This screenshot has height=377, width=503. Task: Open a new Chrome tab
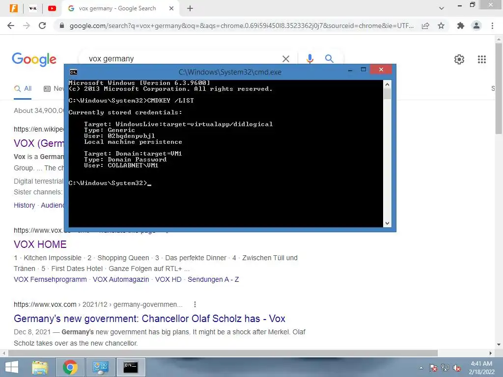190,8
